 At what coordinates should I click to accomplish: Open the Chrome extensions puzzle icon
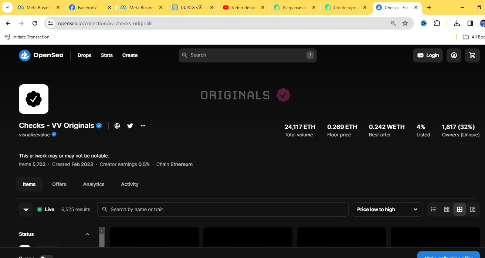tap(437, 23)
